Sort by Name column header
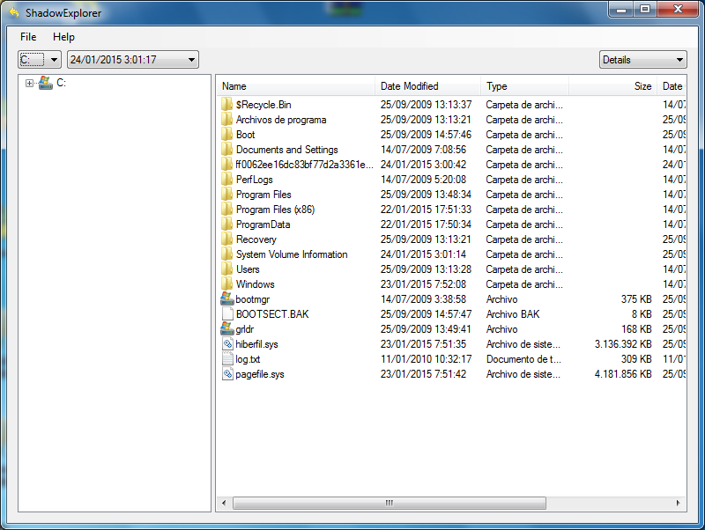Screen dimensions: 705x530 (x=296, y=85)
